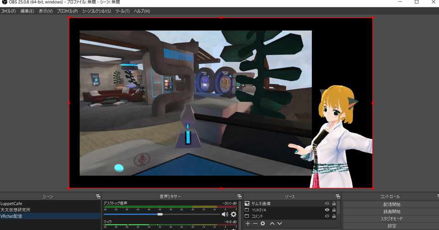Open the ファイル(F) menu

8,11
